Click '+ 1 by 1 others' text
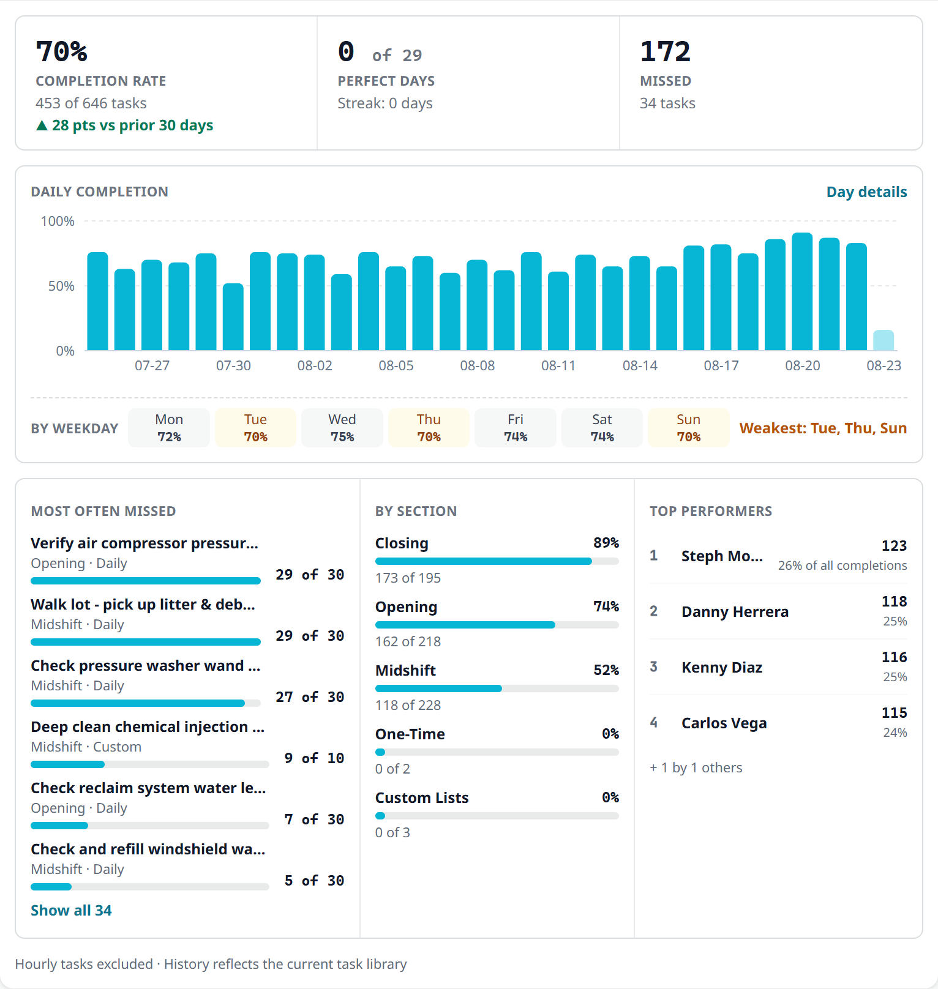The width and height of the screenshot is (938, 989). click(696, 768)
